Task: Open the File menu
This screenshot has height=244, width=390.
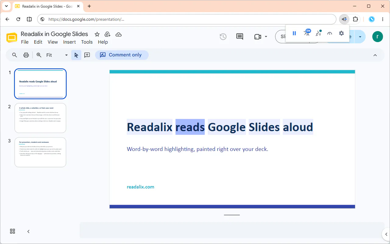Action: (25, 42)
